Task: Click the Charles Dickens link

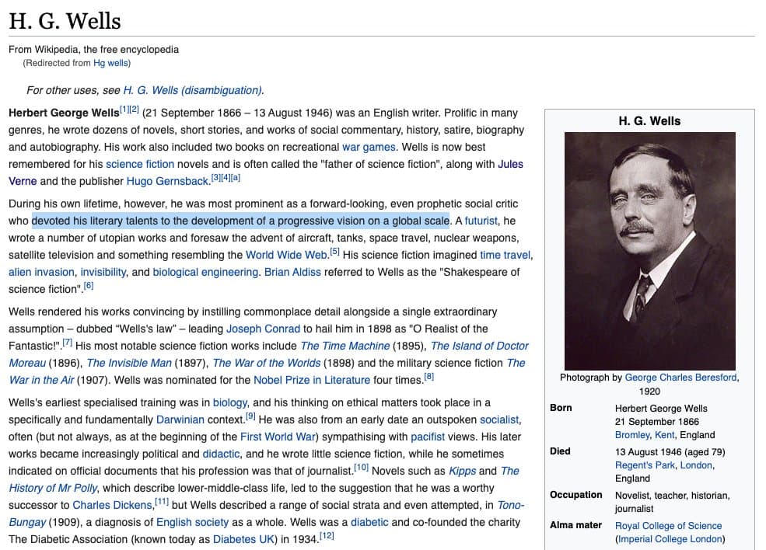Action: (x=113, y=505)
